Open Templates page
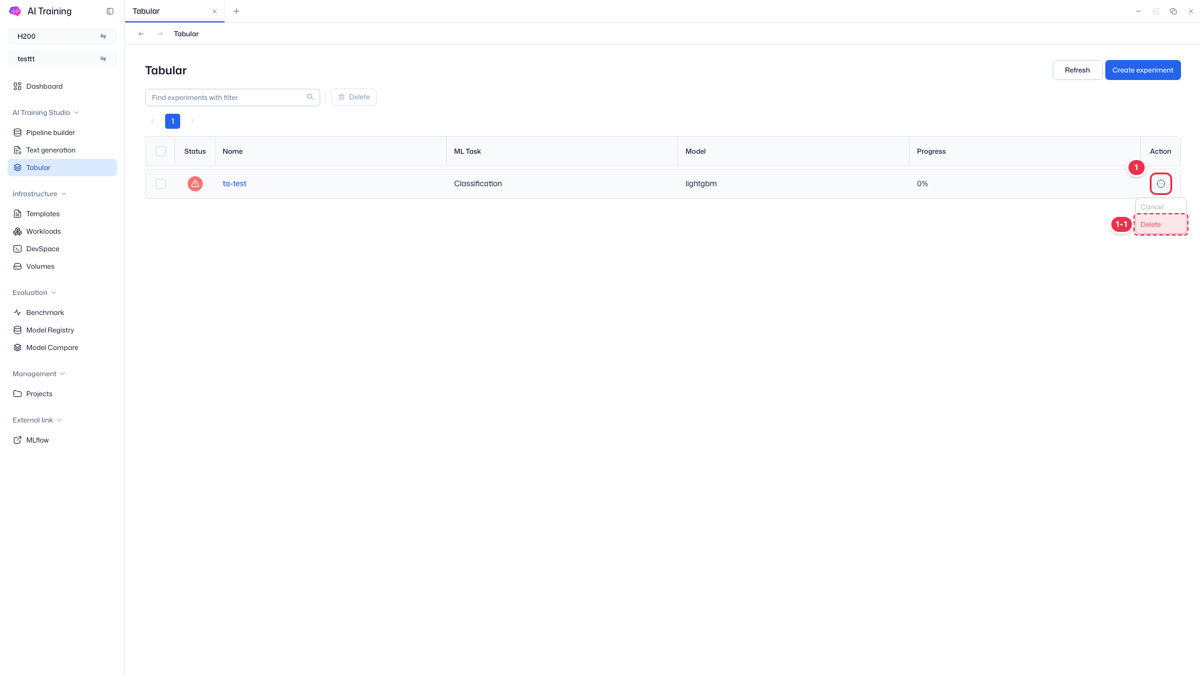 click(62, 214)
